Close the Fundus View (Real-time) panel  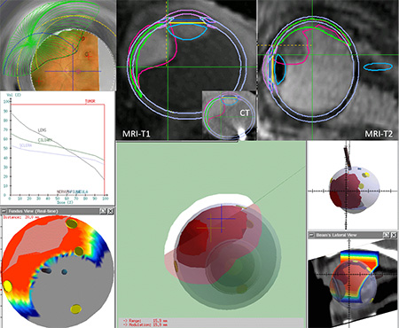pyautogui.click(x=110, y=211)
